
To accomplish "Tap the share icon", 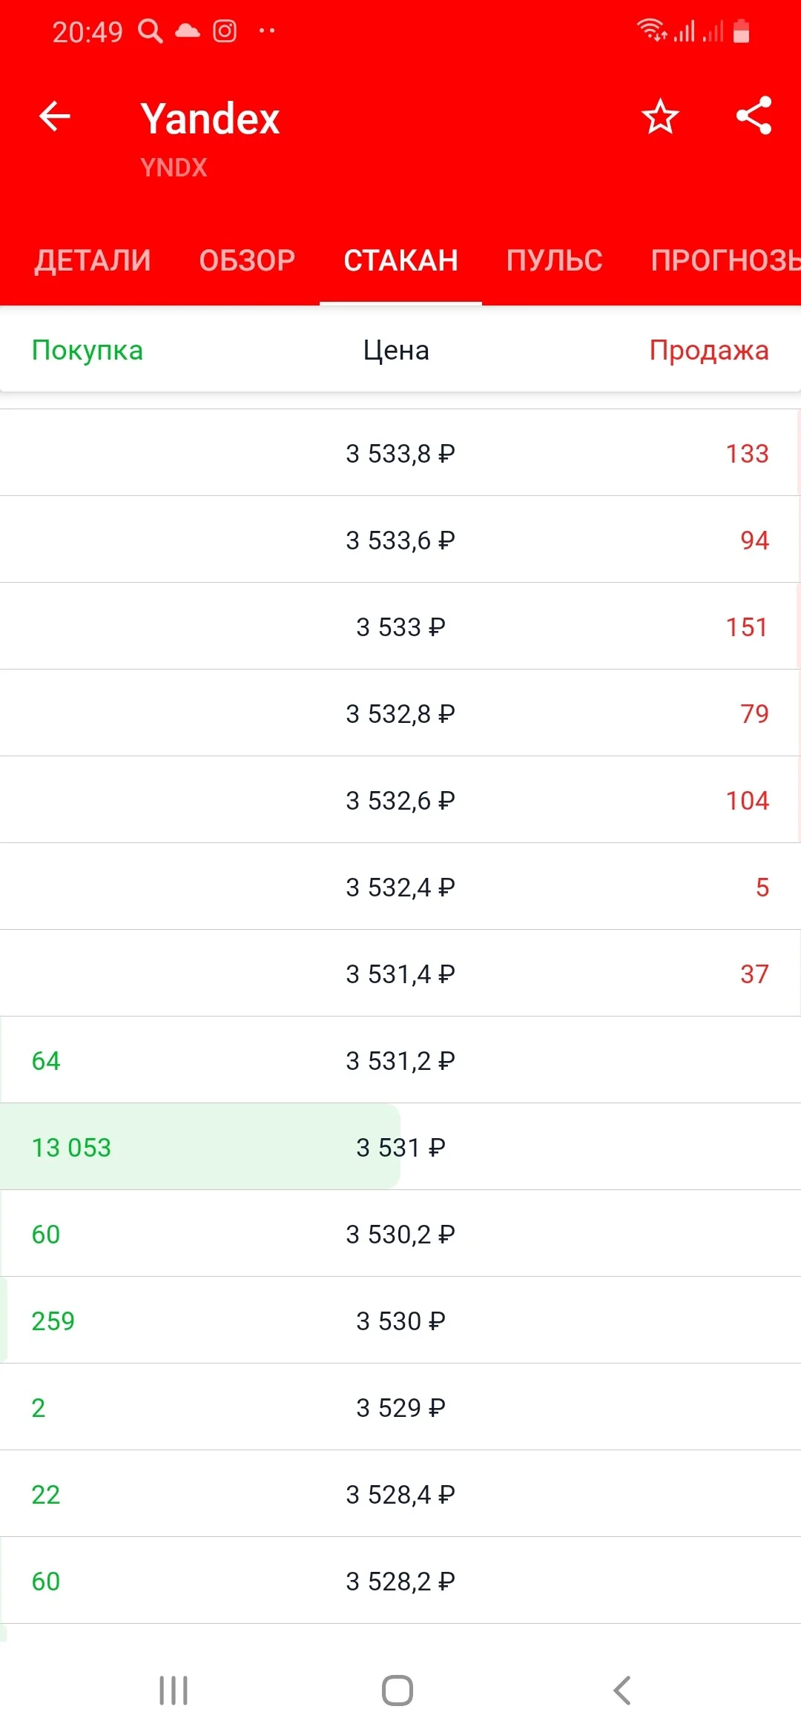I will click(x=754, y=116).
